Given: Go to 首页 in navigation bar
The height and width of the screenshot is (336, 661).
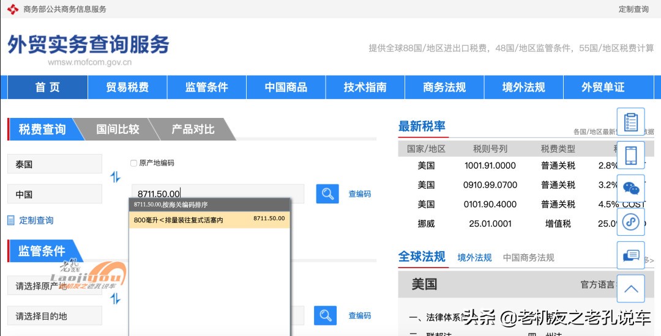Looking at the screenshot, I should click(x=48, y=87).
